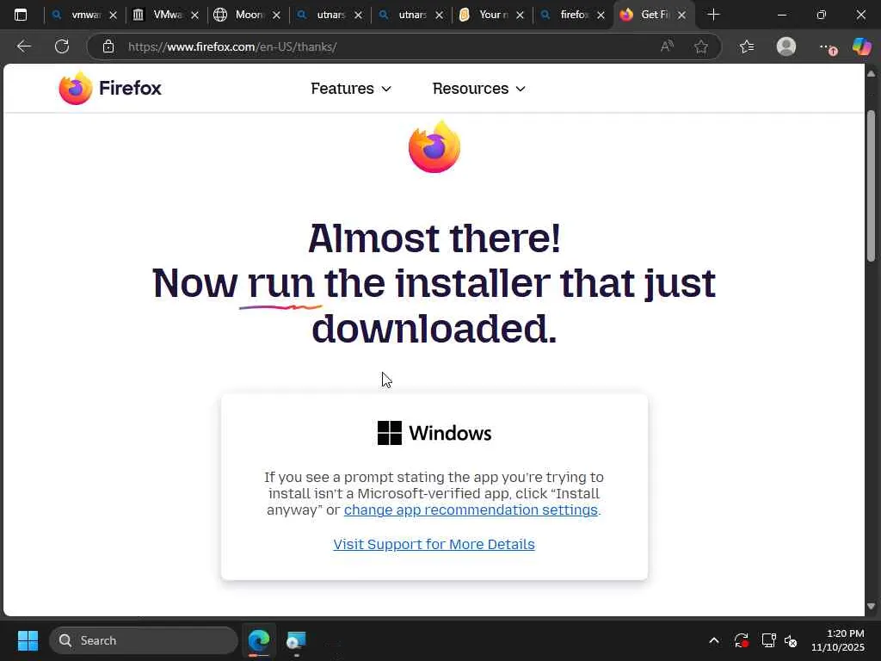Viewport: 881px width, 661px height.
Task: Open a new tab with the plus button
Action: click(713, 15)
